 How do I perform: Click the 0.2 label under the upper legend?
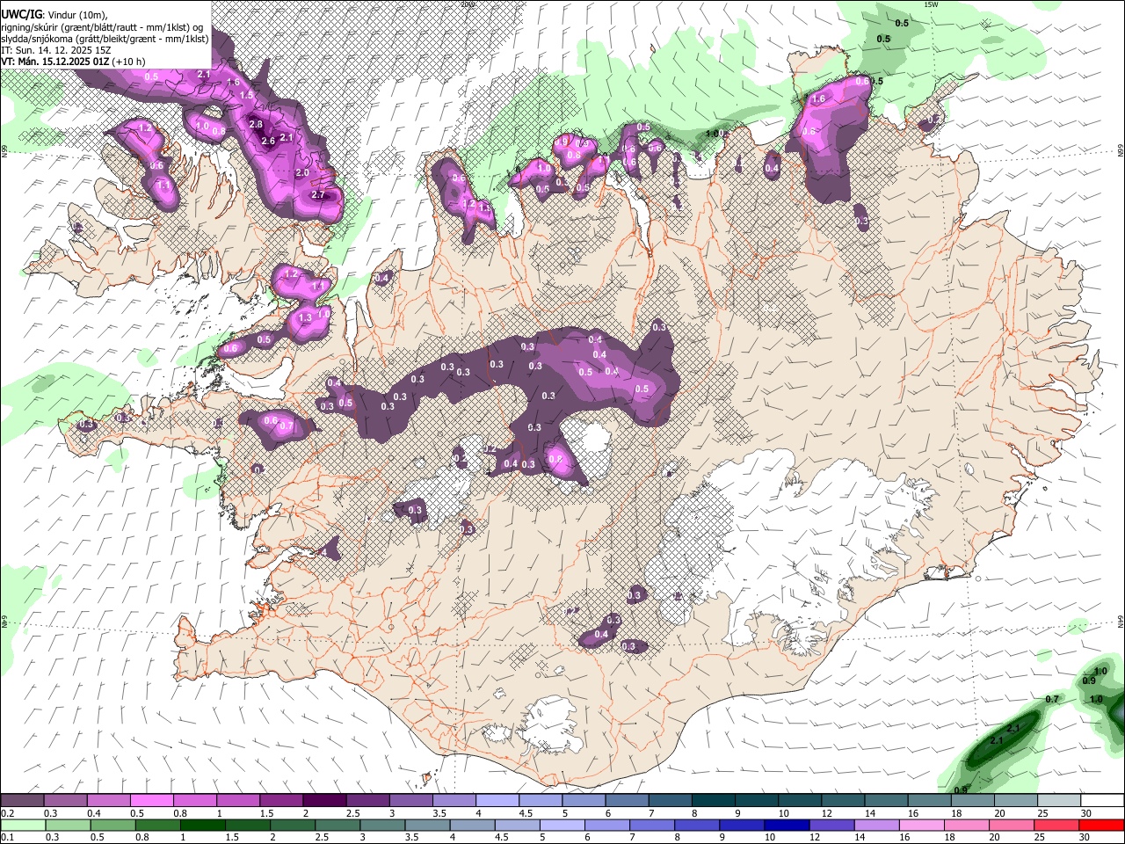[8, 813]
